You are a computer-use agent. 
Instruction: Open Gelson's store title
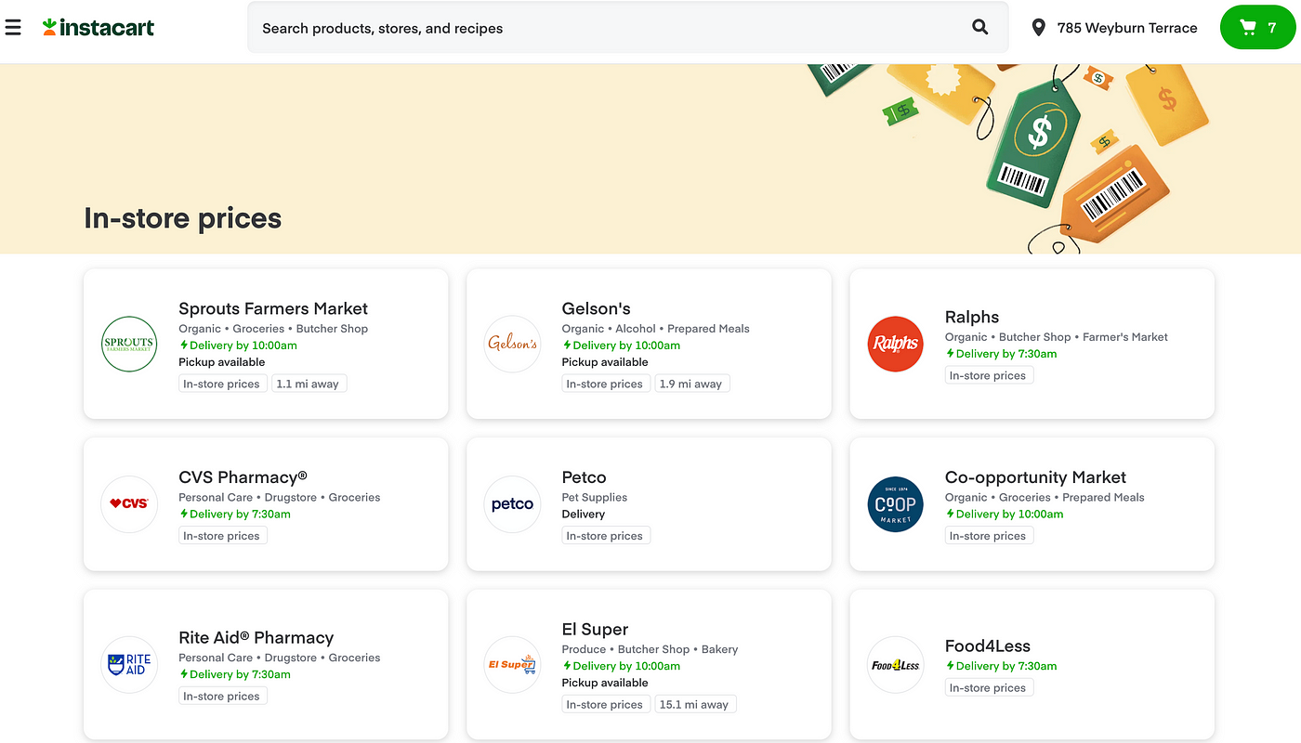click(x=596, y=308)
